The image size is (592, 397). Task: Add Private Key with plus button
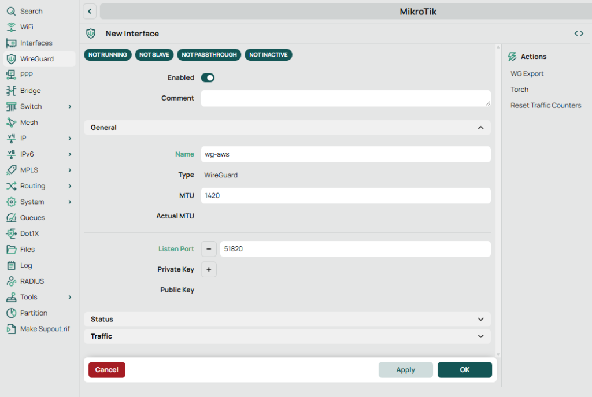click(x=209, y=269)
